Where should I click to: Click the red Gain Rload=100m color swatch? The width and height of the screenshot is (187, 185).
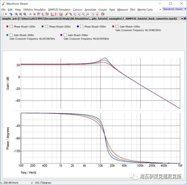tap(113, 26)
